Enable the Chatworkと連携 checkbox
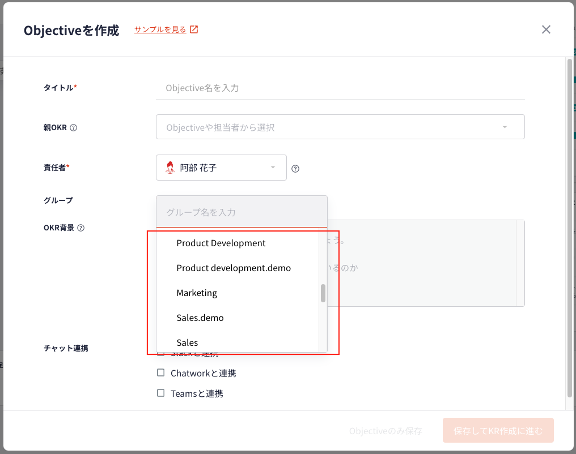 point(160,372)
